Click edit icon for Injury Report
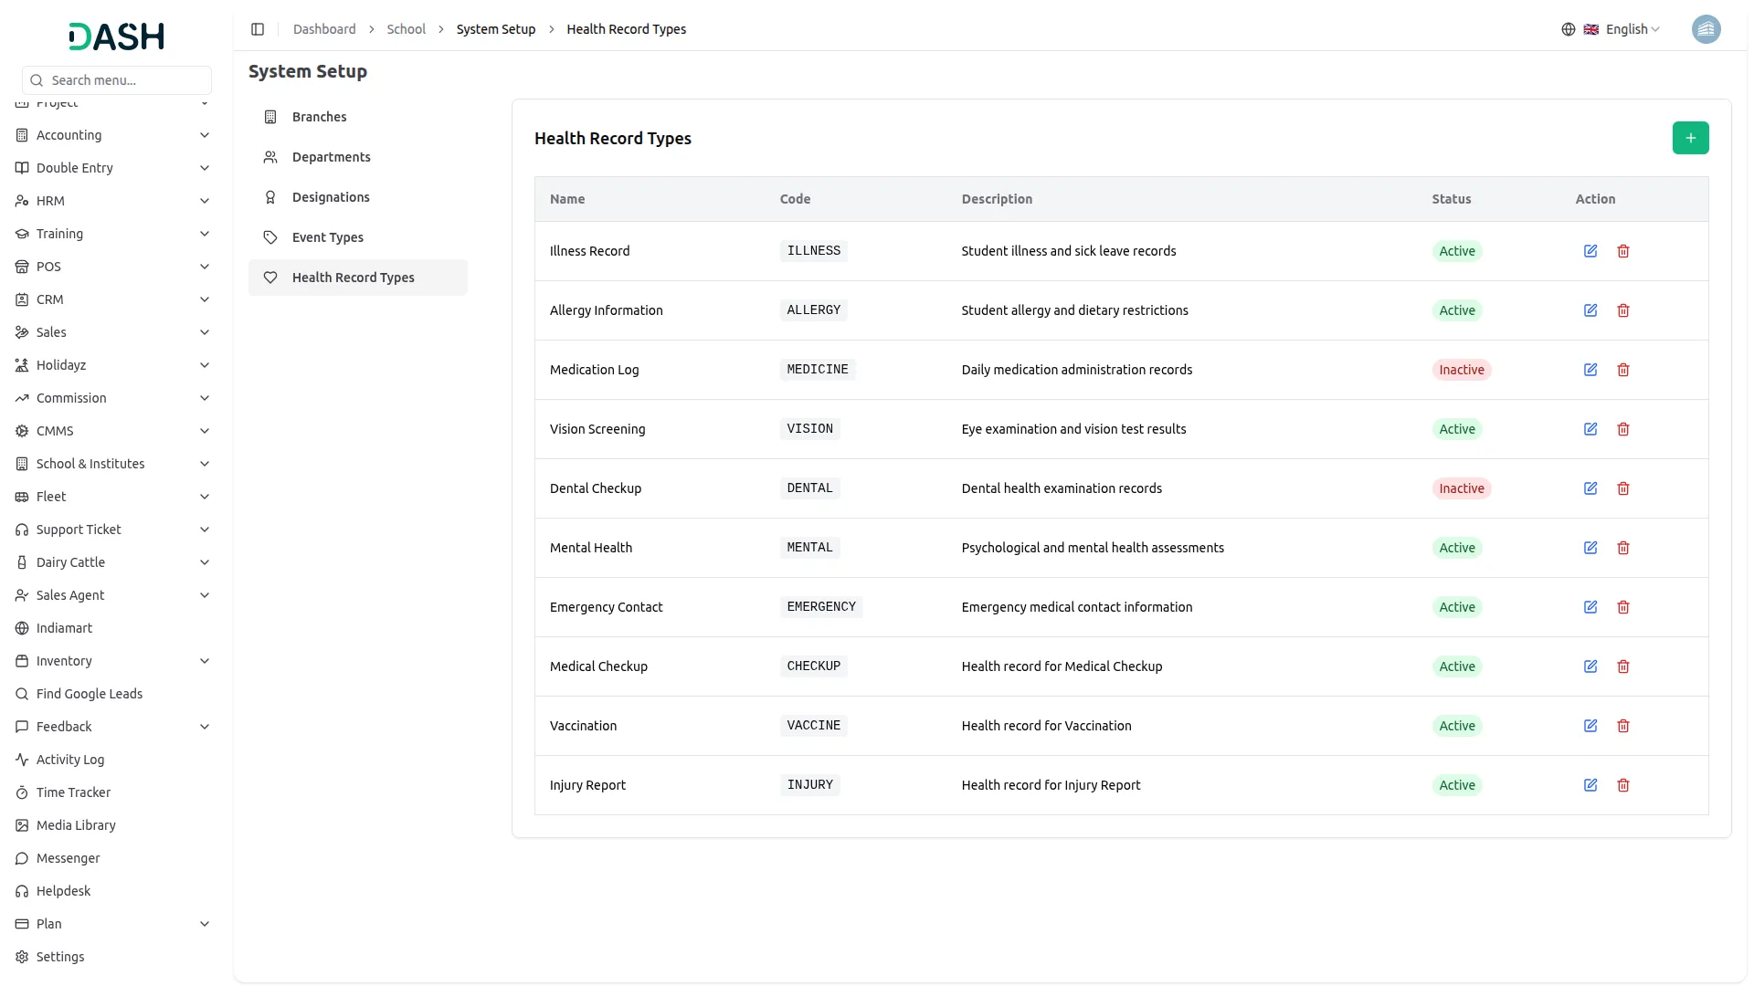 click(x=1590, y=785)
